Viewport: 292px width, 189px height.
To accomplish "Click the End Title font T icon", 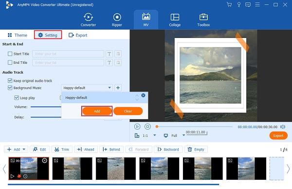I will [x=109, y=63].
